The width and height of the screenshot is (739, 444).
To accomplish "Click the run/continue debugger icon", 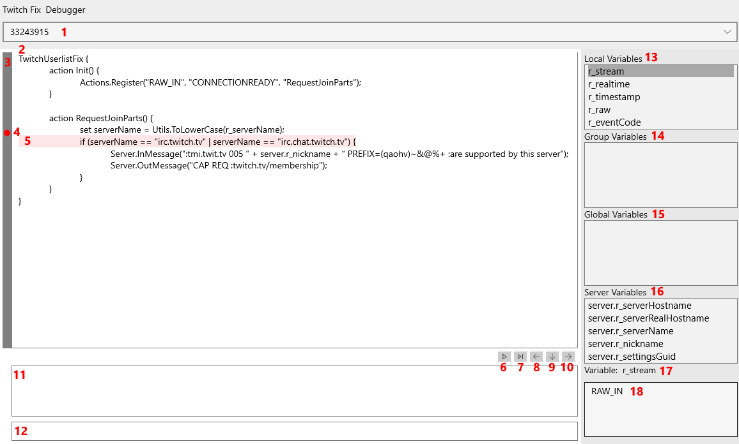I will [504, 356].
